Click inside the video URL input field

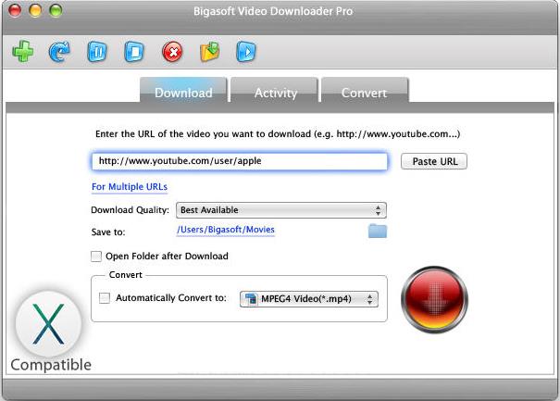[x=240, y=161]
